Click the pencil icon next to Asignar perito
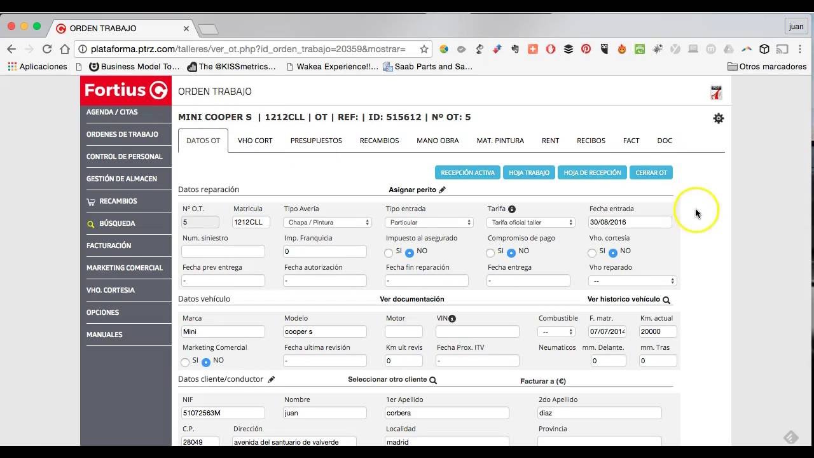This screenshot has width=814, height=458. (443, 190)
